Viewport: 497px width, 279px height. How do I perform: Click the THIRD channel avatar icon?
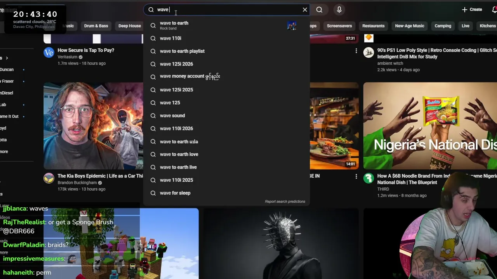tap(368, 178)
